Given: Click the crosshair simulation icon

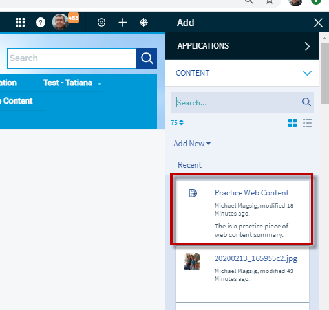Looking at the screenshot, I should coord(143,23).
